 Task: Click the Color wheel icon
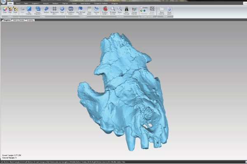click(5, 9)
